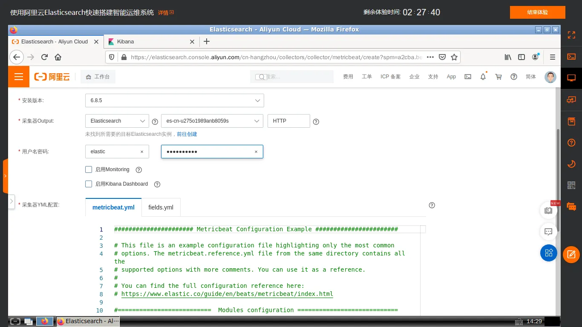Save page to Pocket
This screenshot has width=582, height=327.
coord(442,57)
